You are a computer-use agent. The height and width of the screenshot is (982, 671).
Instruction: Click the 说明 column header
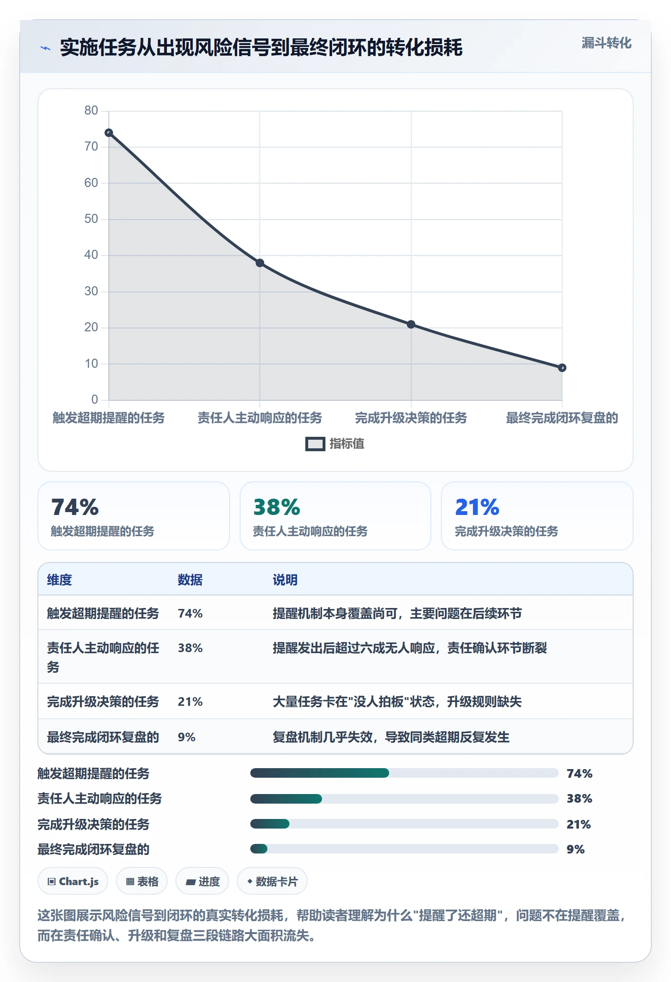[x=285, y=580]
